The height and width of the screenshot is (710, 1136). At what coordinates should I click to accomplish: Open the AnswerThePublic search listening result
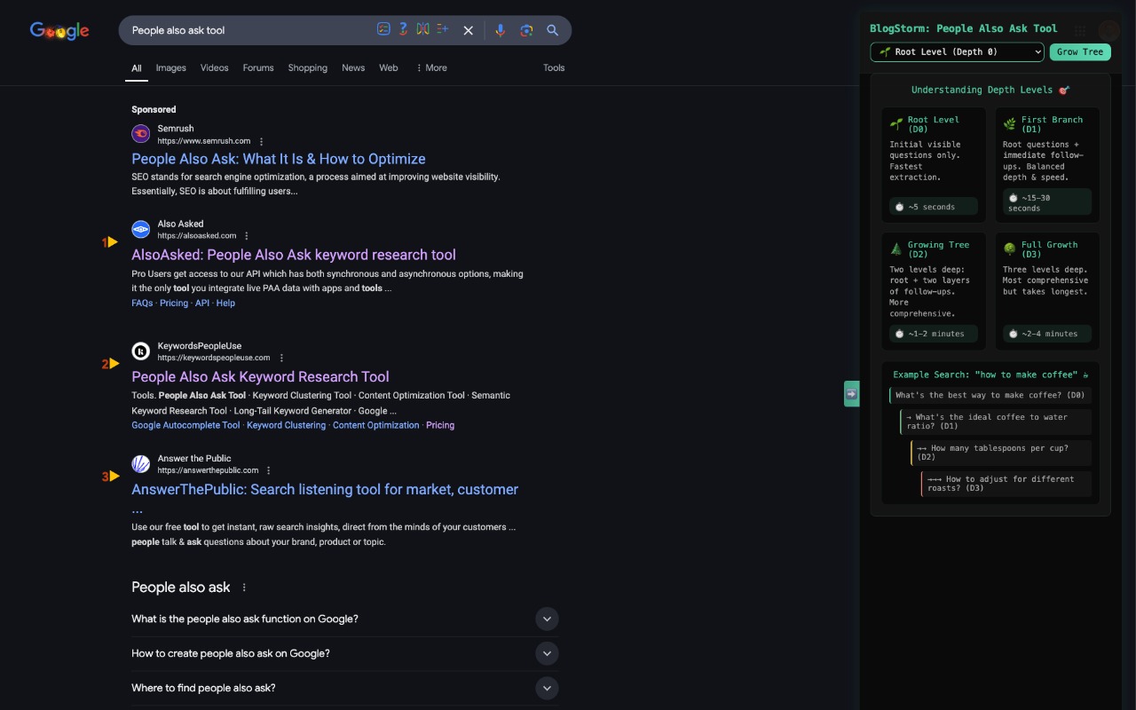click(x=325, y=490)
